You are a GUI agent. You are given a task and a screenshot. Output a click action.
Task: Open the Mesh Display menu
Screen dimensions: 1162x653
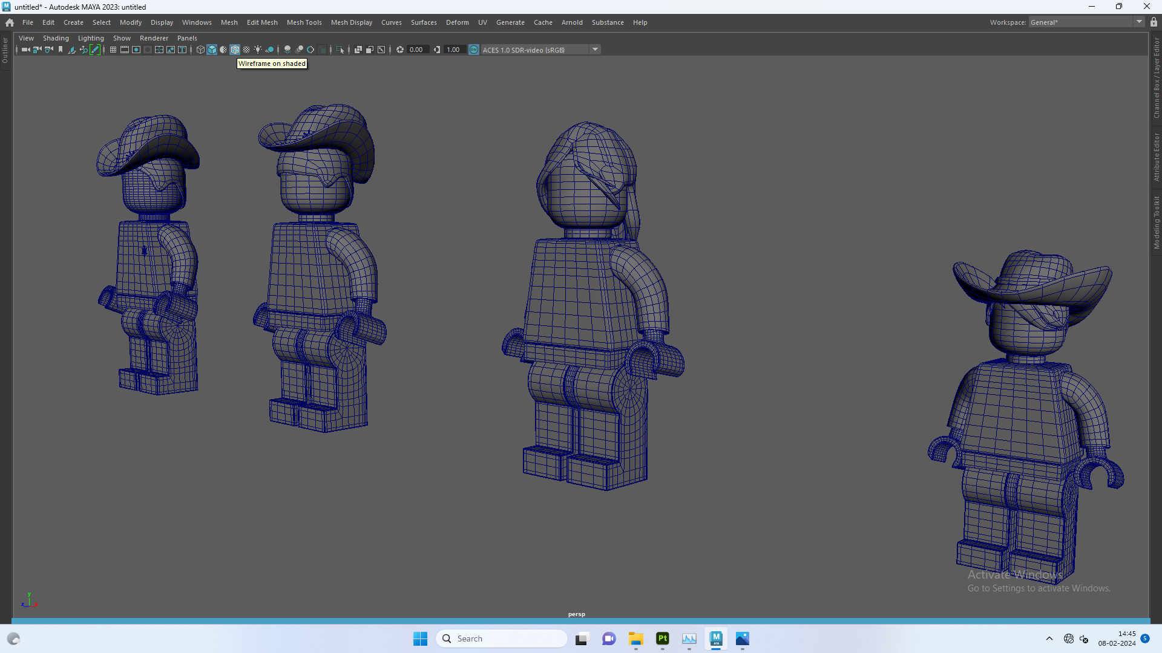tap(352, 22)
